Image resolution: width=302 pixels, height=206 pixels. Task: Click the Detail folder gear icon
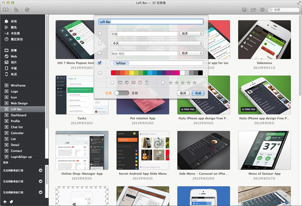tap(6, 145)
